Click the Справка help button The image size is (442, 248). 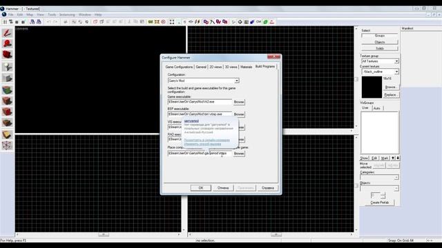click(x=268, y=188)
